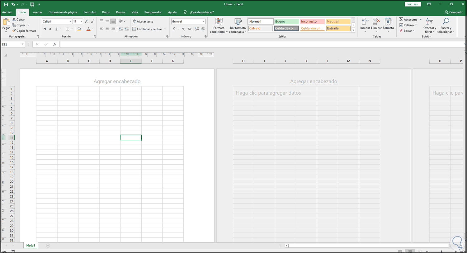
Task: Apply the thousands separator style (000)
Action: click(x=190, y=29)
